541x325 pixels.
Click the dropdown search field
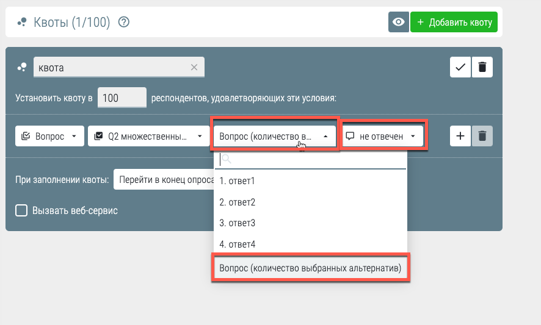point(310,160)
